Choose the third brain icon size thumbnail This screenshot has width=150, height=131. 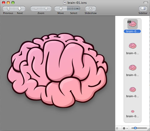click(x=133, y=68)
